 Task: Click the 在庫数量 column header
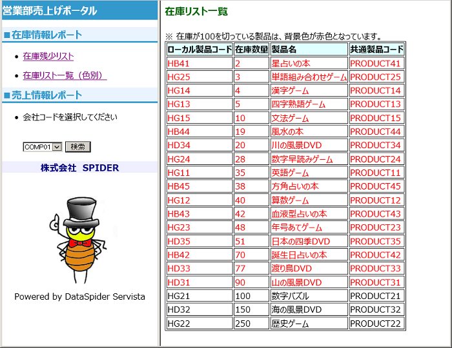[x=251, y=50]
